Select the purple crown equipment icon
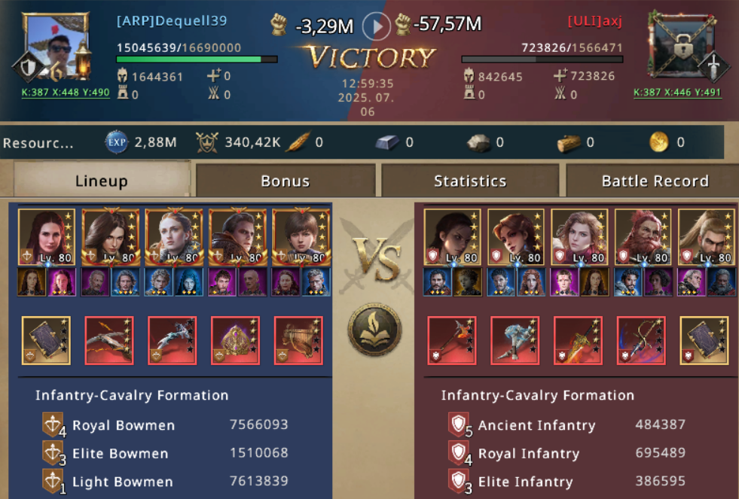Image resolution: width=739 pixels, height=499 pixels. 235,340
